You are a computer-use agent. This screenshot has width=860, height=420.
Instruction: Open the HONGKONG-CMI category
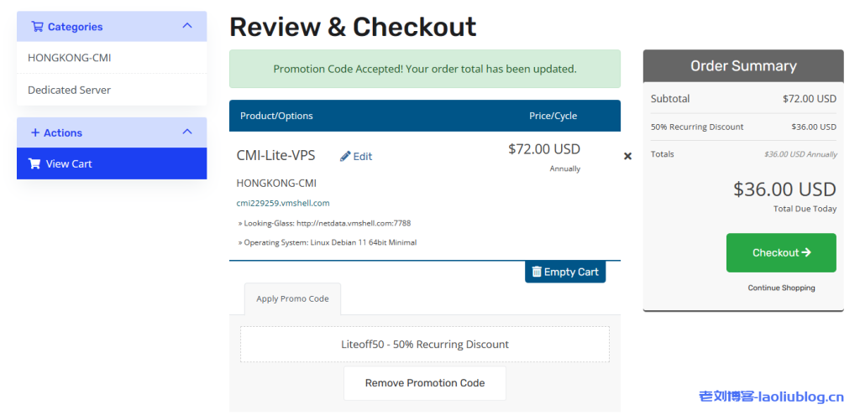point(70,58)
